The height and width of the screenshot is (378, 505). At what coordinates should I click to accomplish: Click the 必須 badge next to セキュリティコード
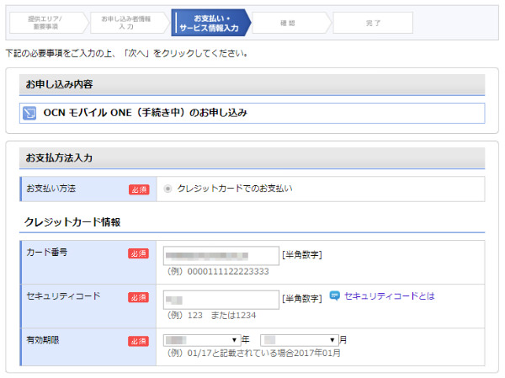[x=139, y=297]
